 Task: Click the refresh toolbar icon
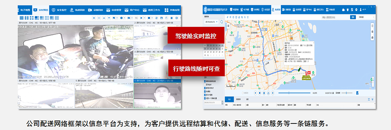tap(157, 18)
